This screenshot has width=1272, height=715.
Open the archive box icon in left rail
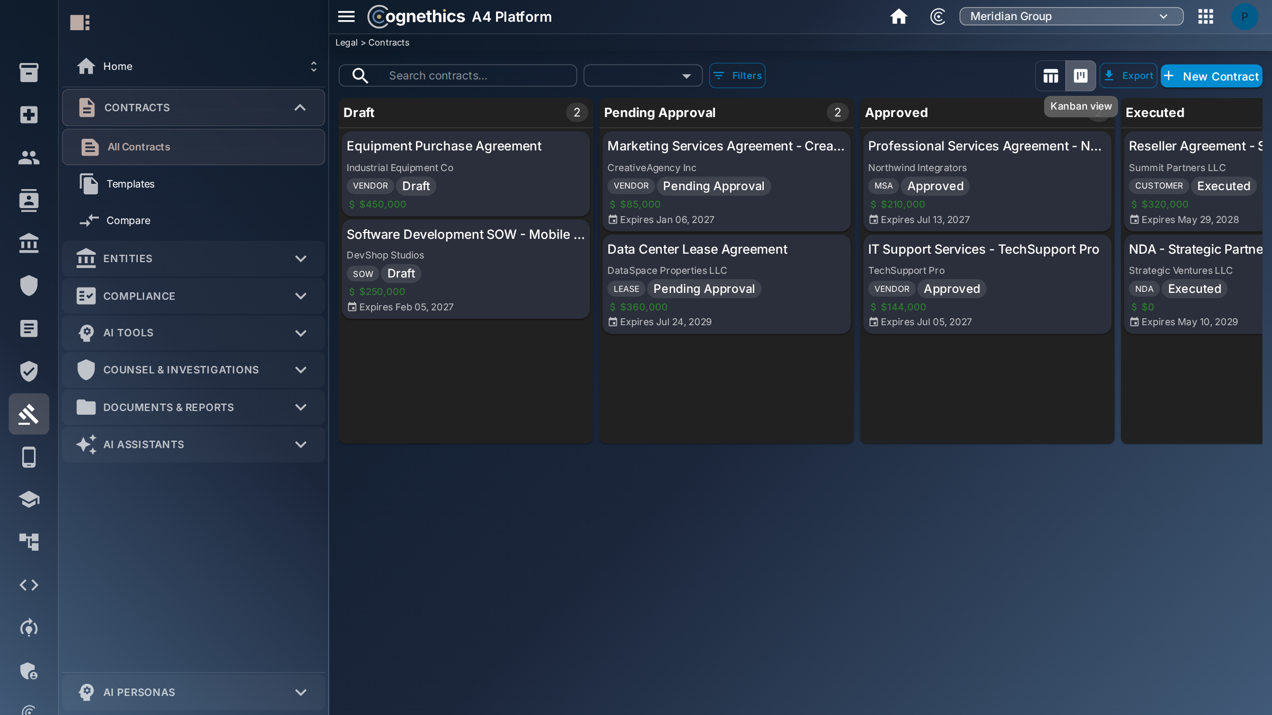(29, 72)
